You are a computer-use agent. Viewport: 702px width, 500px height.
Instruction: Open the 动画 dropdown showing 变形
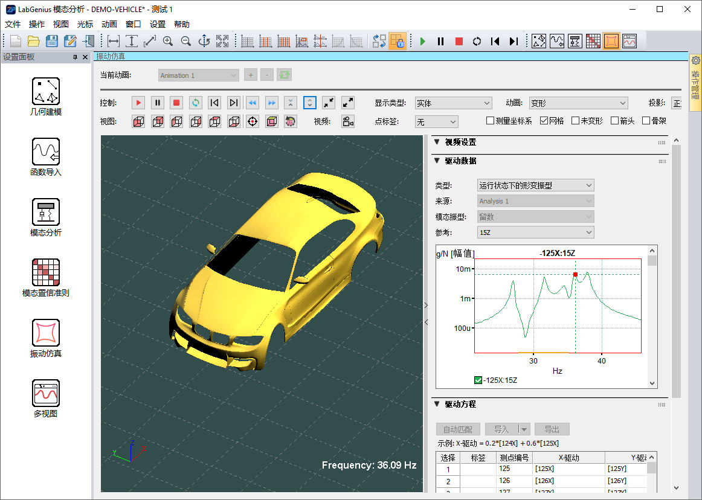pos(578,103)
